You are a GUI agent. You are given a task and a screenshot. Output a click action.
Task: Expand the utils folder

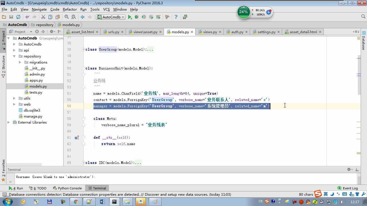pos(14,98)
